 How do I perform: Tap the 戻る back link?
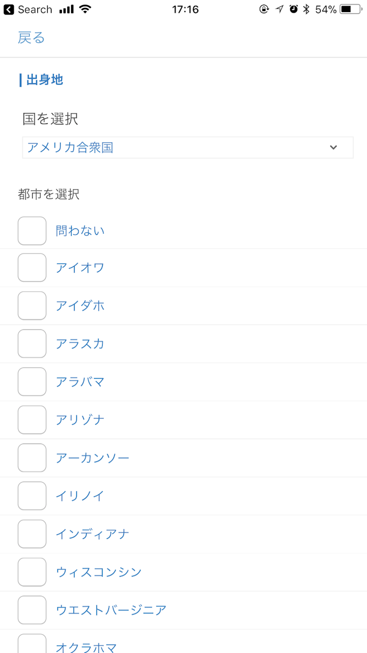[31, 38]
